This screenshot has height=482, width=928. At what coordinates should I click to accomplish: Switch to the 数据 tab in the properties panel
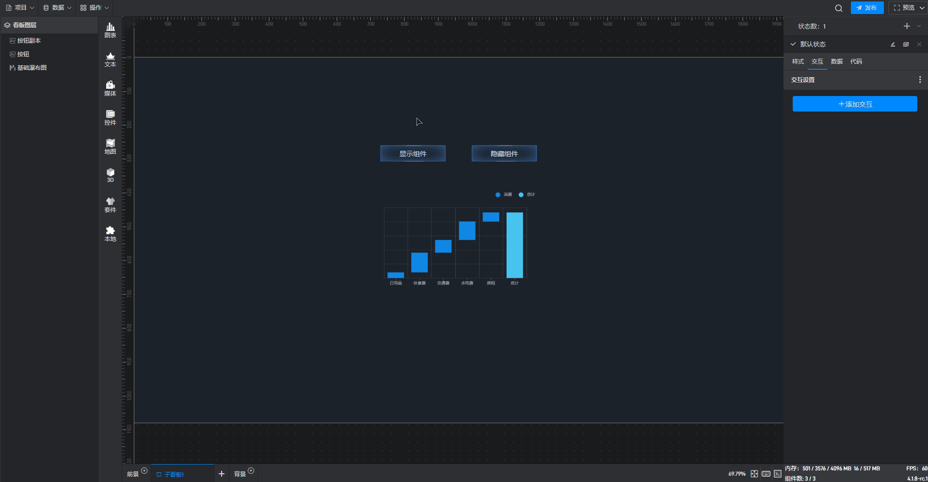click(836, 62)
